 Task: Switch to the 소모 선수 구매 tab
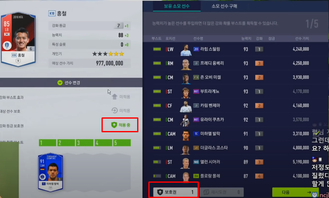(x=224, y=6)
